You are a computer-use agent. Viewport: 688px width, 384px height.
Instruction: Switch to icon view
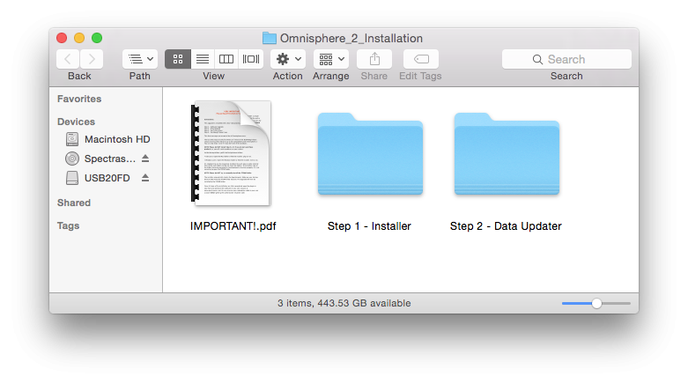point(178,59)
